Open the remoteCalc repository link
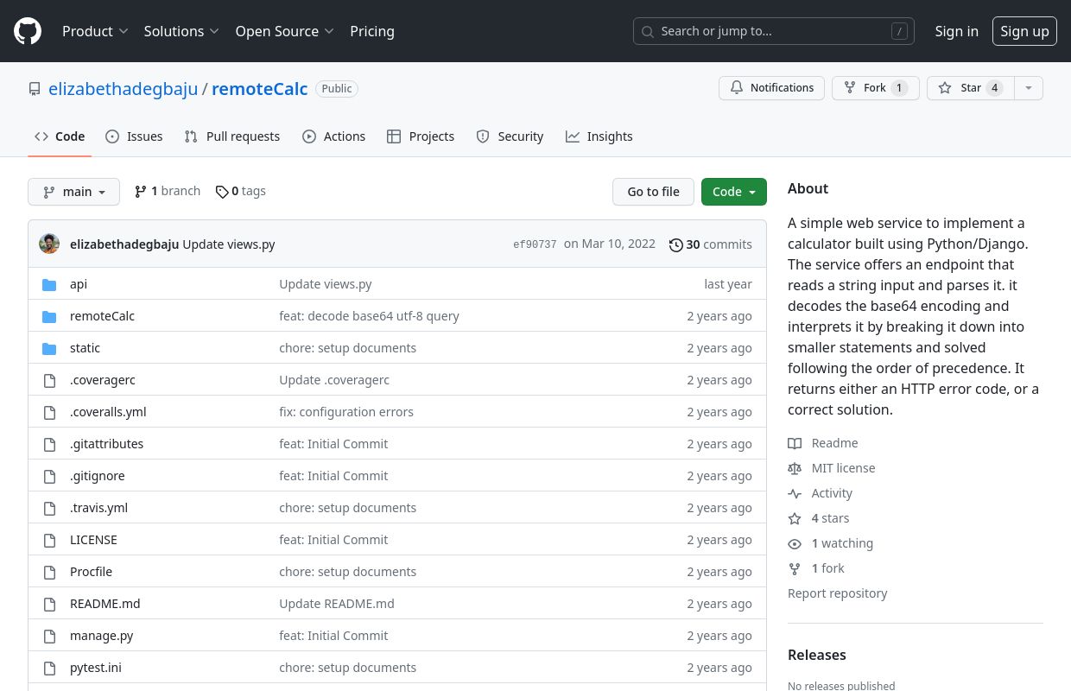Screen dimensions: 1071x691 point(259,88)
